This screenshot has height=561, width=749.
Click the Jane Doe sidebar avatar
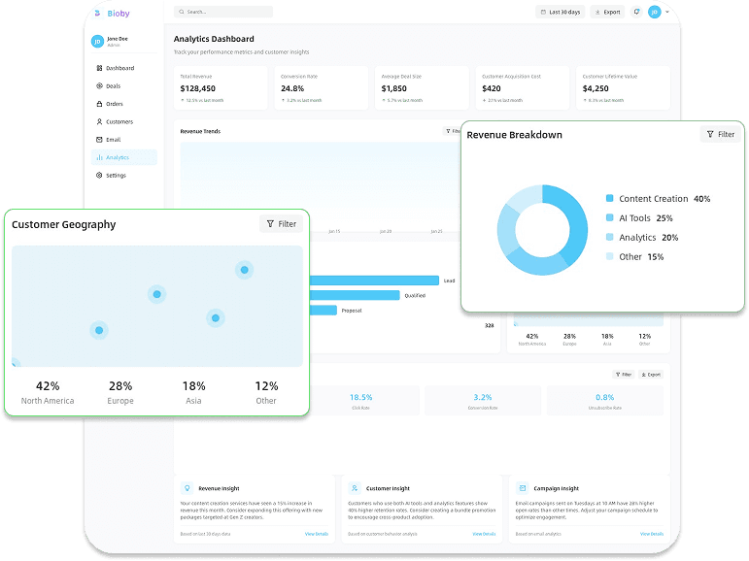97,41
